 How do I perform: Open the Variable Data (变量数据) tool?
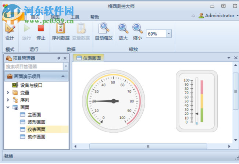(81, 32)
